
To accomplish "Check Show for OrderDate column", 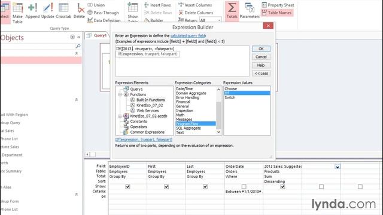I will point(244,186).
